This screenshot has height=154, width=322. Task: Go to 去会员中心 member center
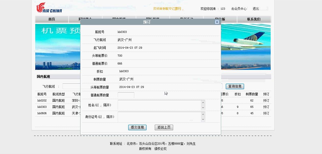coord(239,9)
